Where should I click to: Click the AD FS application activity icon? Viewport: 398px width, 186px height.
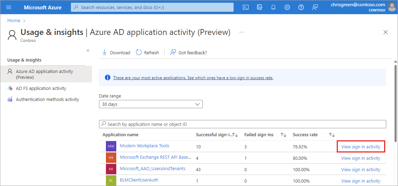point(10,89)
